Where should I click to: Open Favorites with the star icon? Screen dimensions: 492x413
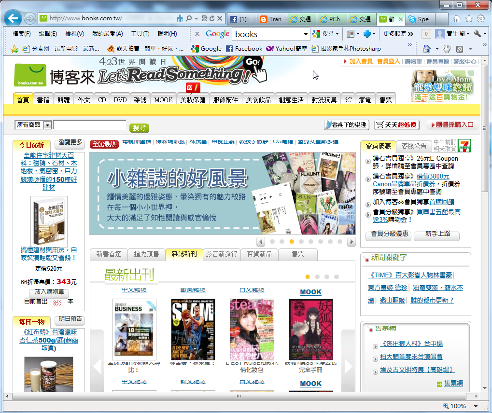[469, 19]
